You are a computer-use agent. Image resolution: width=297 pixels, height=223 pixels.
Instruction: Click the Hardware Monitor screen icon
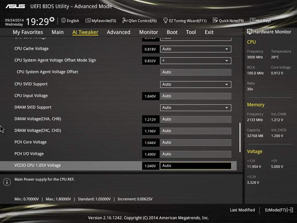pos(250,32)
